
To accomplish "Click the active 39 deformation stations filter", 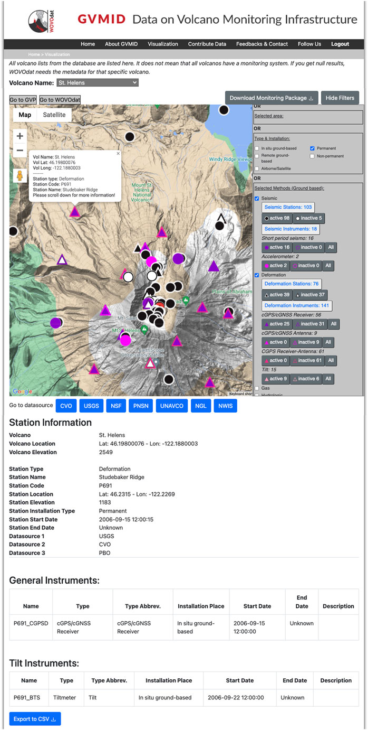I will pos(277,295).
